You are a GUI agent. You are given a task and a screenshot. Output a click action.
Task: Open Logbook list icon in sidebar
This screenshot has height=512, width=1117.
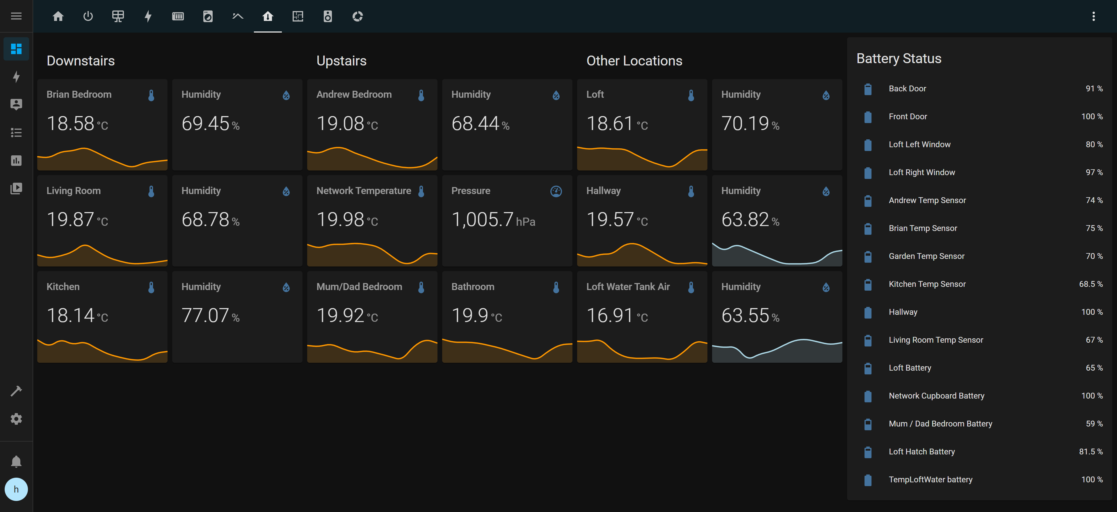[x=16, y=133]
